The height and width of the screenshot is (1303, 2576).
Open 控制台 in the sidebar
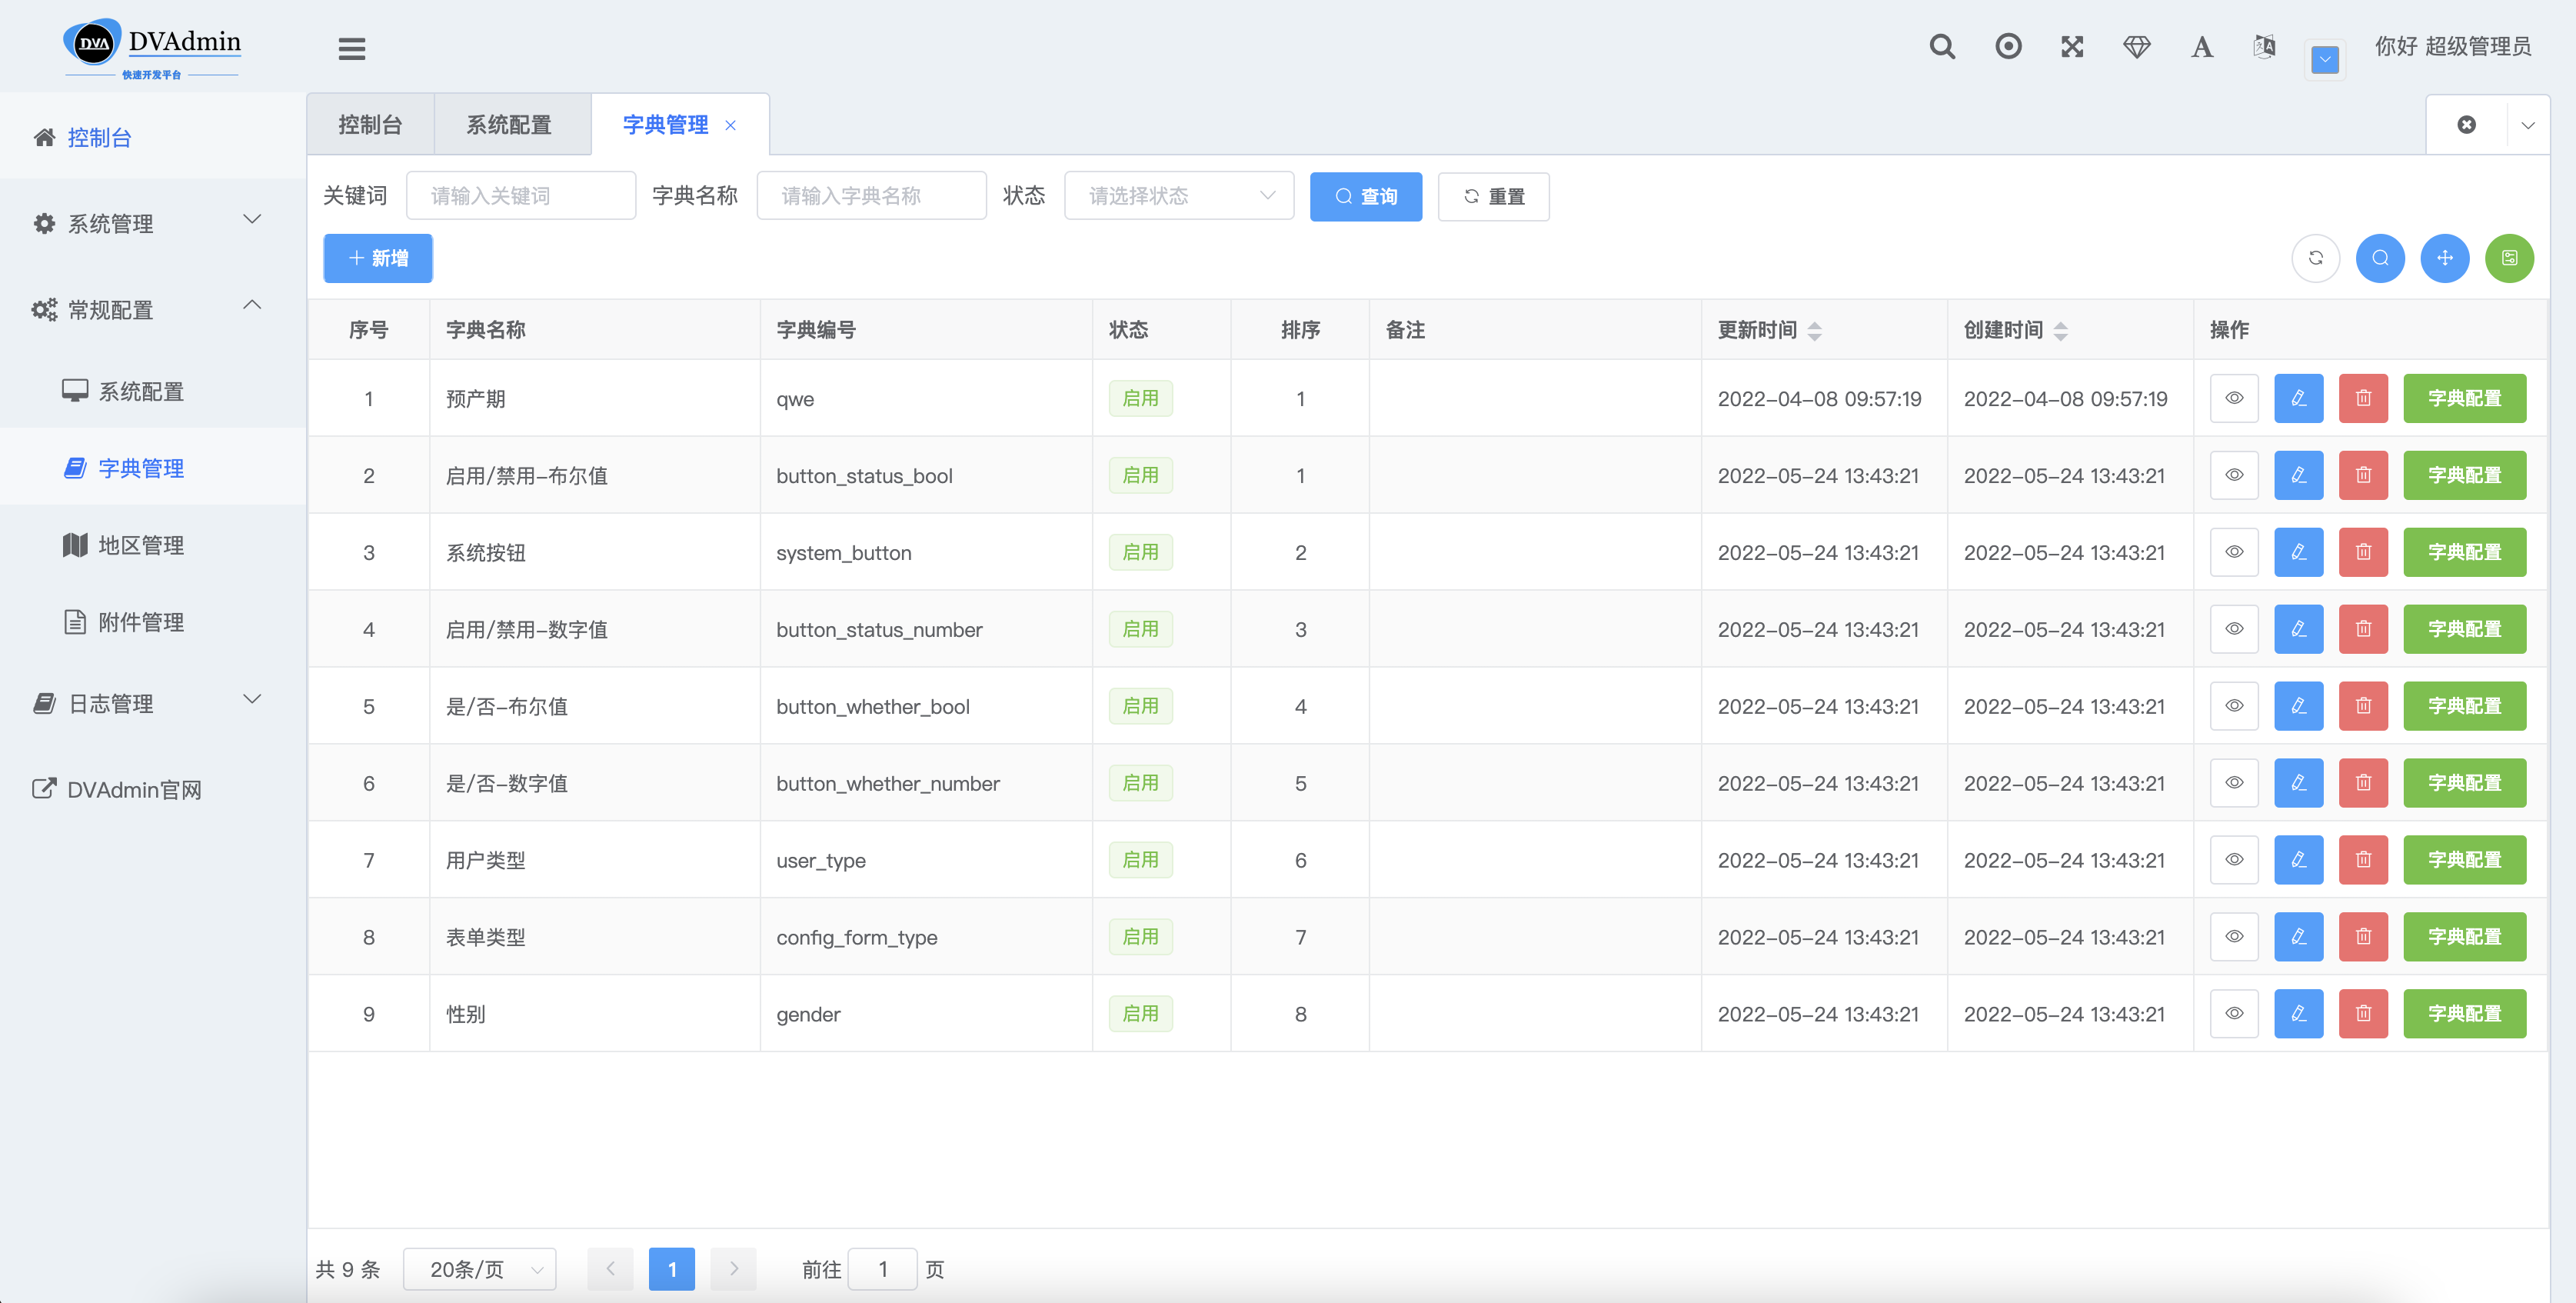pyautogui.click(x=152, y=137)
